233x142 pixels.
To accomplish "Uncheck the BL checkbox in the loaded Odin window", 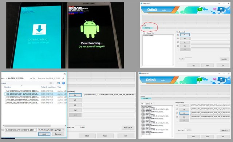I will point(177,106).
